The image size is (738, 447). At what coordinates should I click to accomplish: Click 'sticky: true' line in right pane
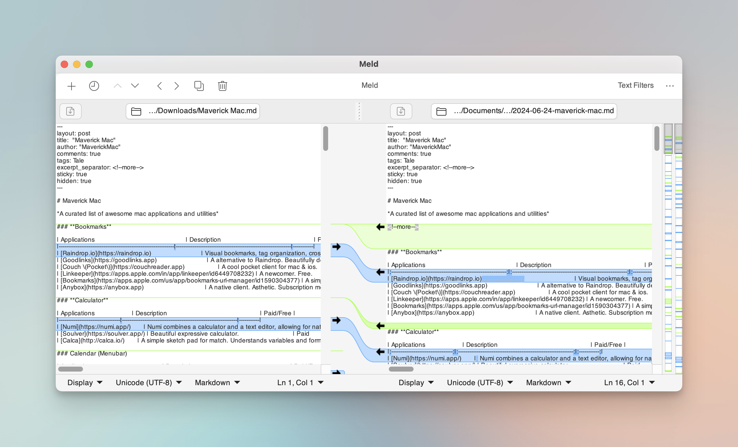tap(402, 174)
